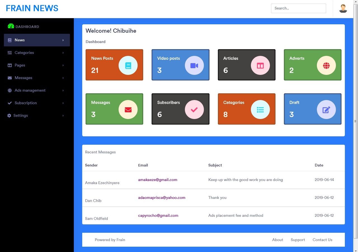Click sender name Amaka Ezechinyere
This screenshot has height=252, width=358.
102,183
